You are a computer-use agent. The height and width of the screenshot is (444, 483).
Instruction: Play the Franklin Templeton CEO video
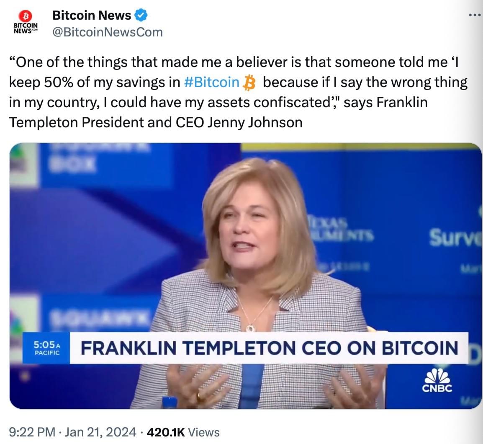click(245, 276)
